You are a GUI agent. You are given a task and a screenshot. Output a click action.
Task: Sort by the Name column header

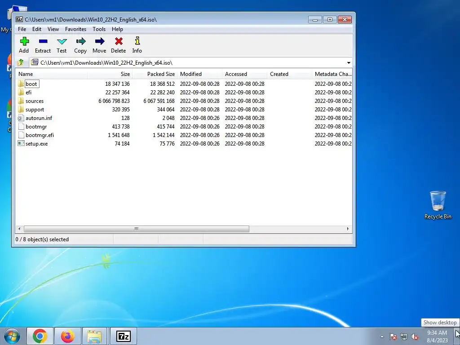pyautogui.click(x=51, y=74)
